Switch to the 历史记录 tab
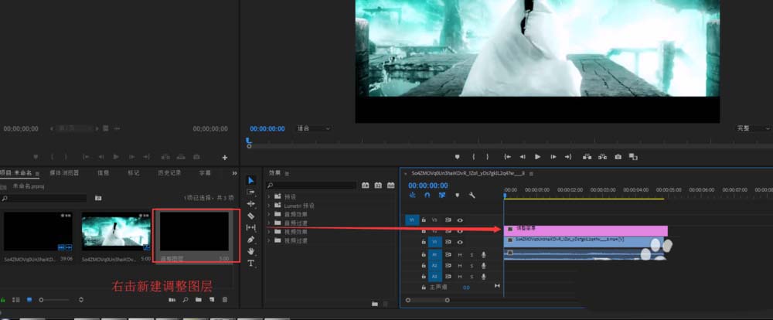This screenshot has height=320, width=773. click(169, 173)
